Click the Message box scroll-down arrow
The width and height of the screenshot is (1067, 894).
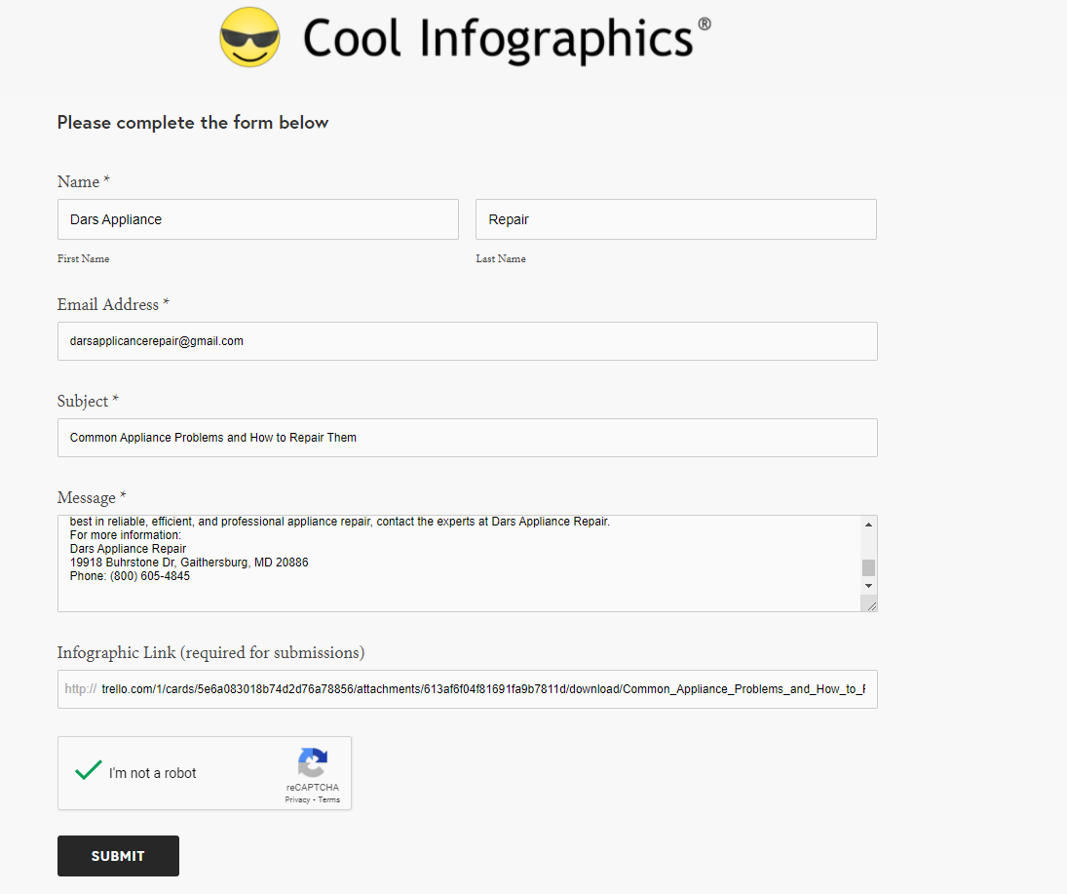tap(868, 585)
